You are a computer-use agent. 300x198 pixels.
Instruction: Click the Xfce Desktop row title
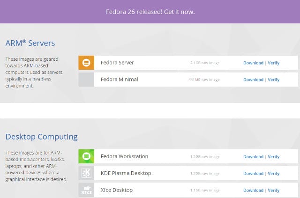[x=117, y=190]
